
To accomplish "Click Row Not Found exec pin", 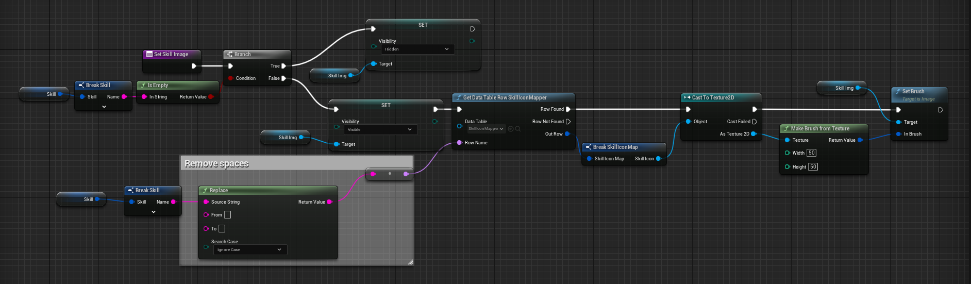I will [x=568, y=122].
